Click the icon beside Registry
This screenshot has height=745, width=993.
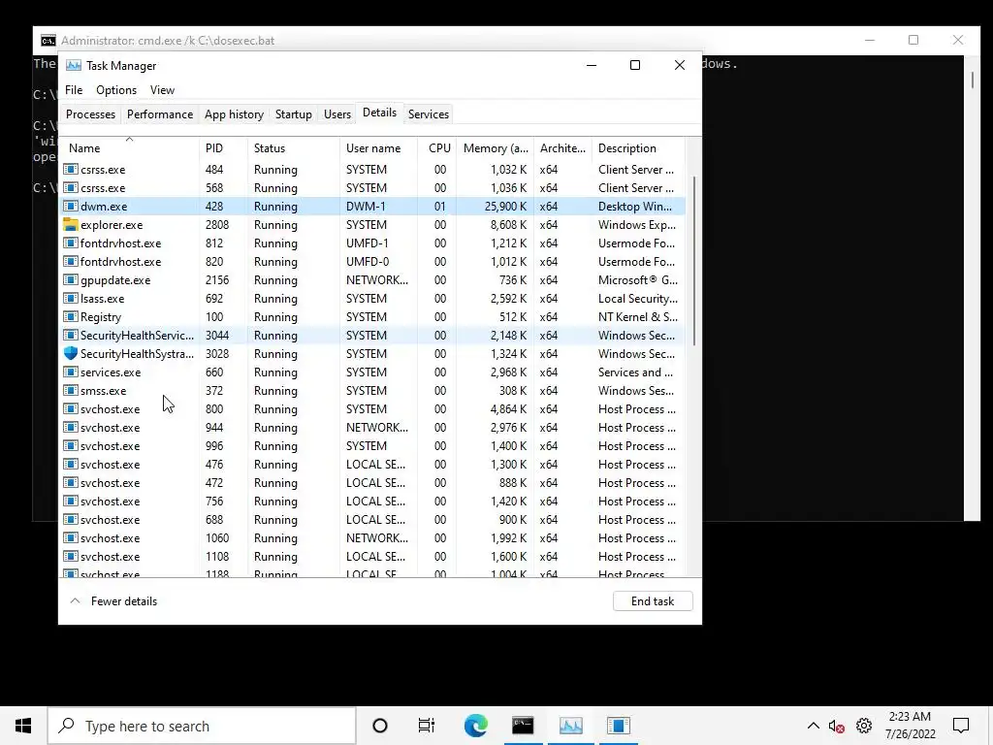click(70, 316)
